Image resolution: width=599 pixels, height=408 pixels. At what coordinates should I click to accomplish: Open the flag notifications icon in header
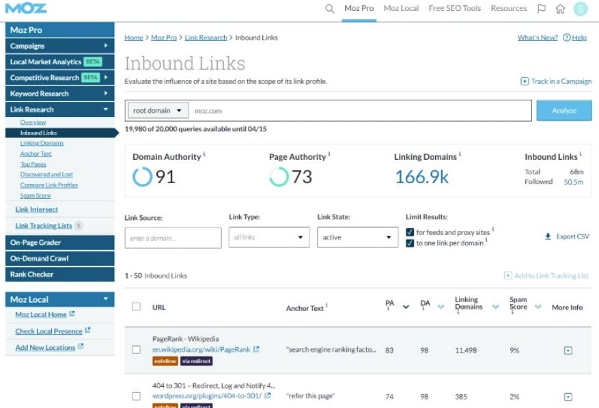[542, 8]
